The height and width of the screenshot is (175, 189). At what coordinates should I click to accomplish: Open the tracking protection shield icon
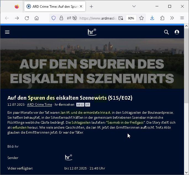pyautogui.click(x=54, y=18)
